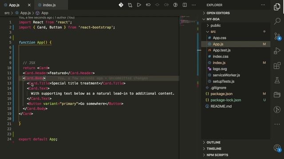Click 'Special title treatment' text on line 13
This screenshot has height=159, width=284.
[x=75, y=83]
